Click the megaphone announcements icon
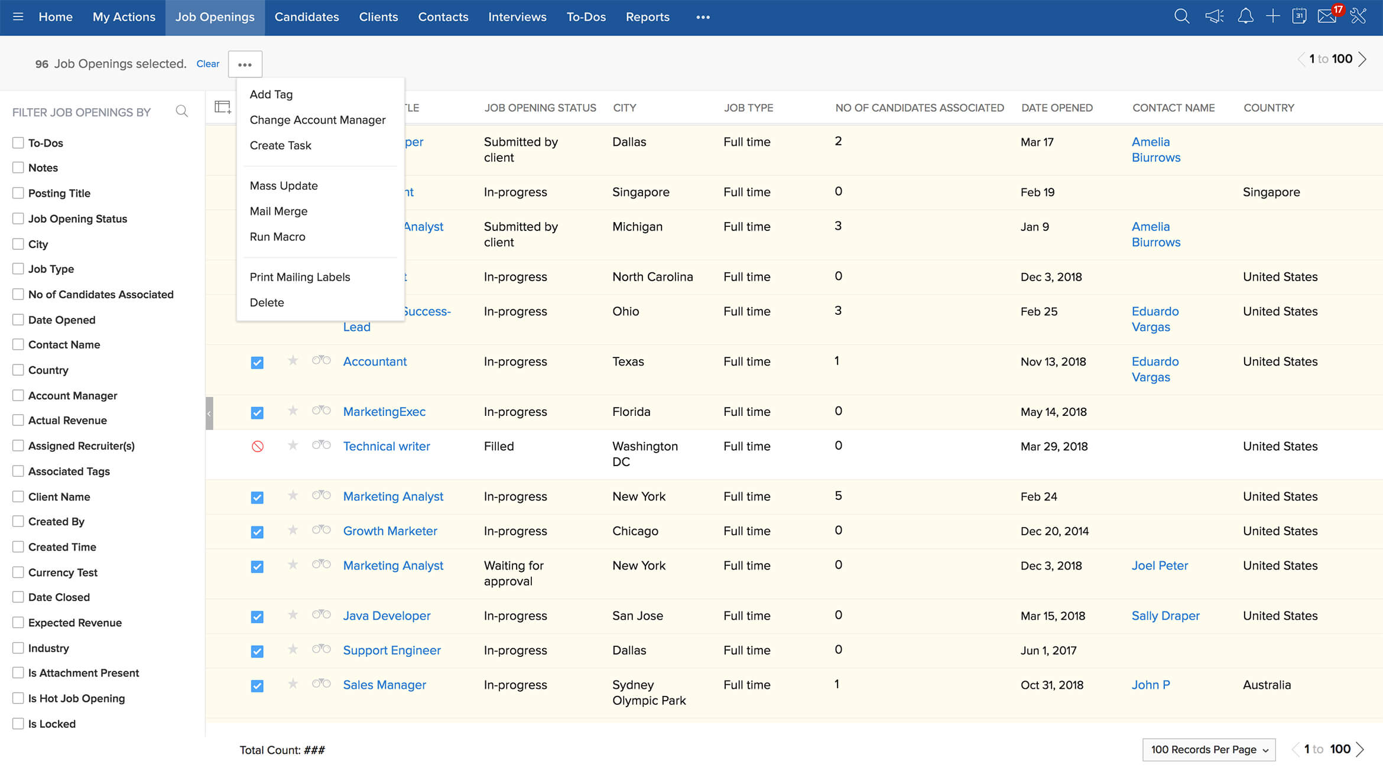The height and width of the screenshot is (768, 1383). click(x=1214, y=17)
